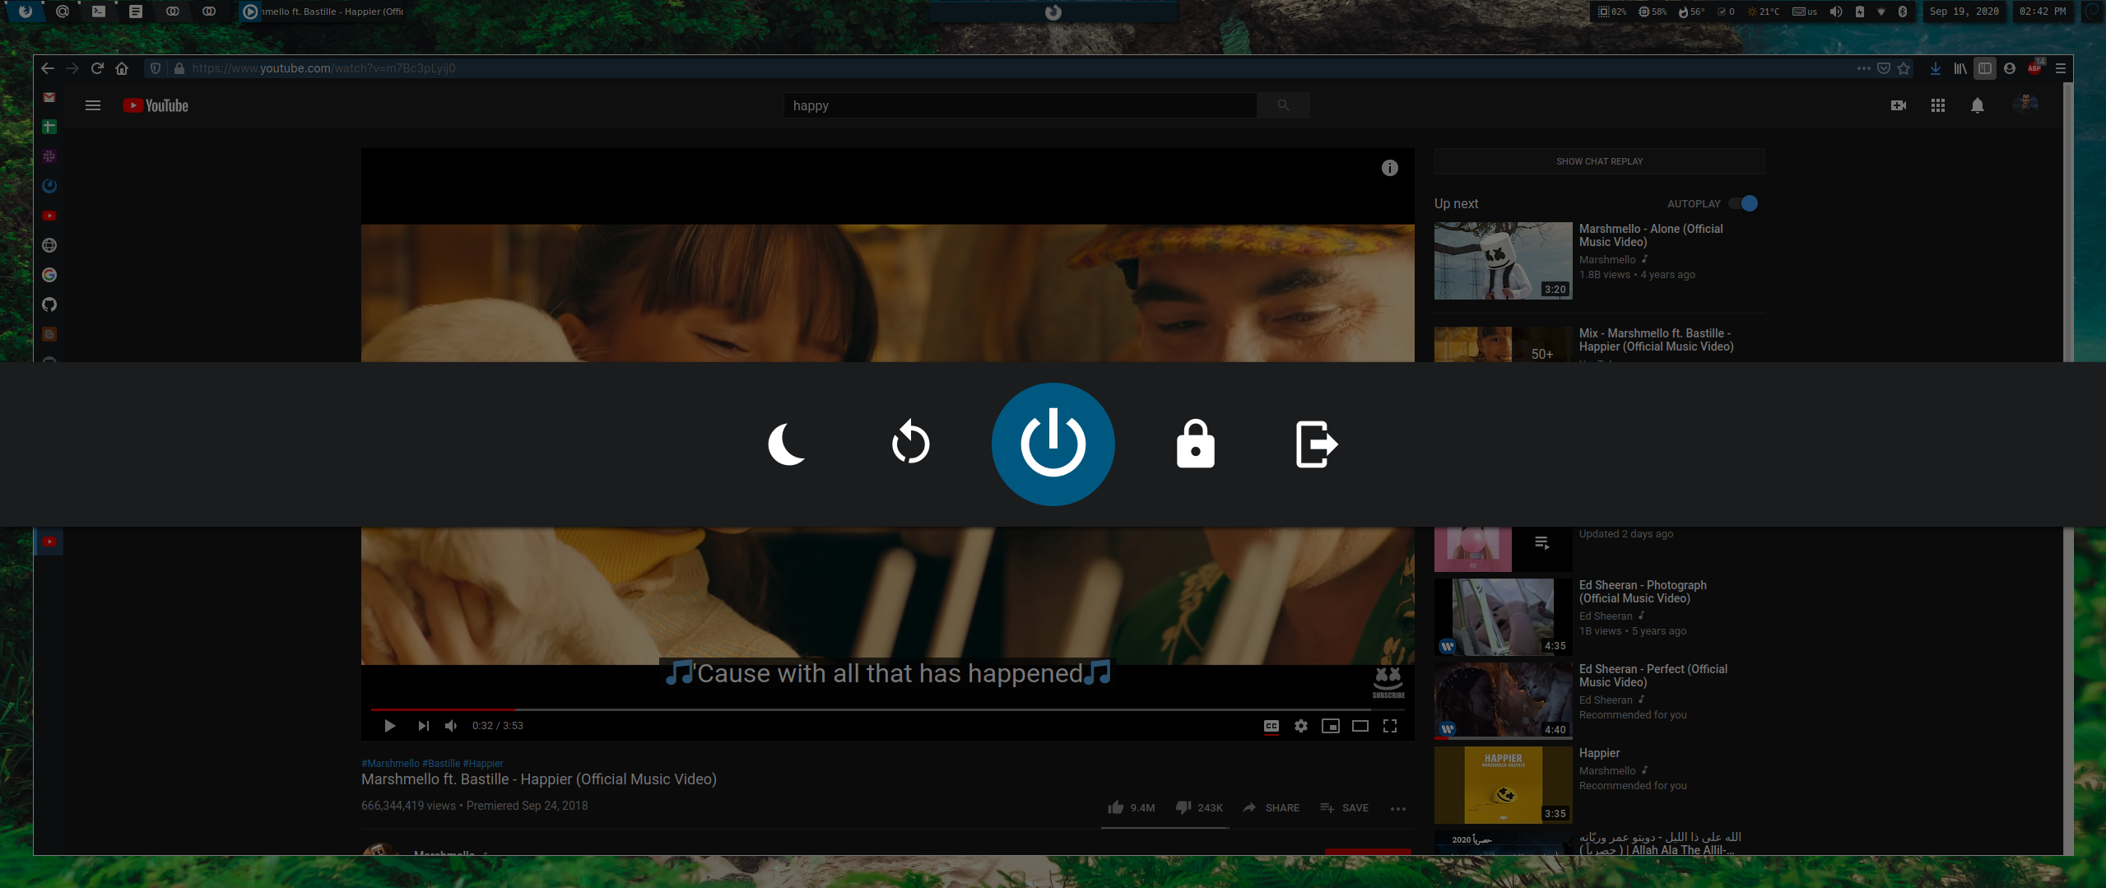Open Adblock Plus extension icon
This screenshot has width=2106, height=888.
pos(2035,67)
